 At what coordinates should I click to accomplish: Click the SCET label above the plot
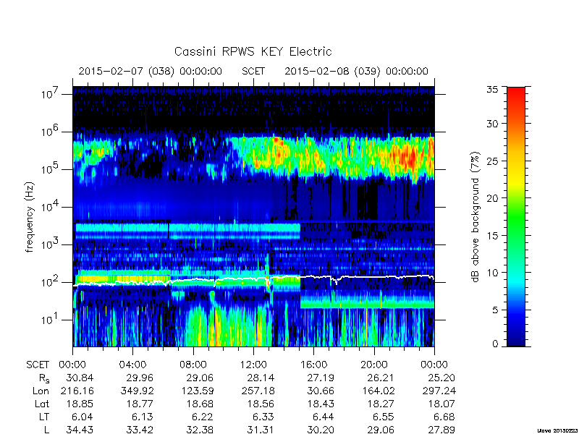[x=253, y=71]
